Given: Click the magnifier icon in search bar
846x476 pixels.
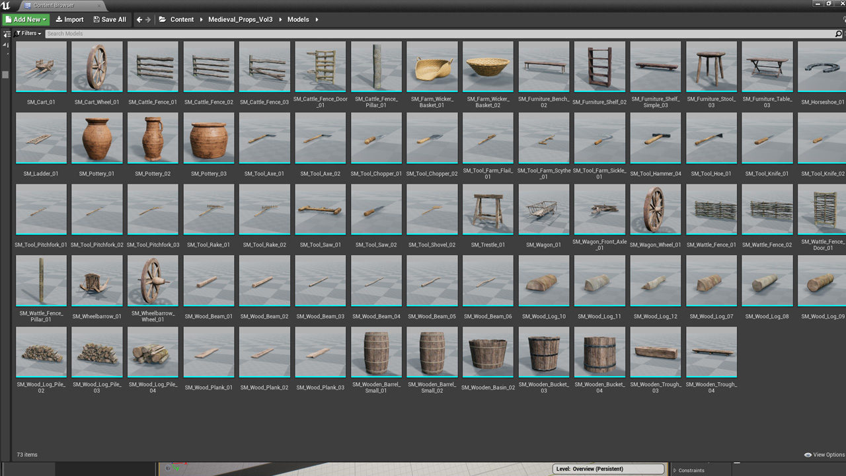Looking at the screenshot, I should [x=839, y=34].
